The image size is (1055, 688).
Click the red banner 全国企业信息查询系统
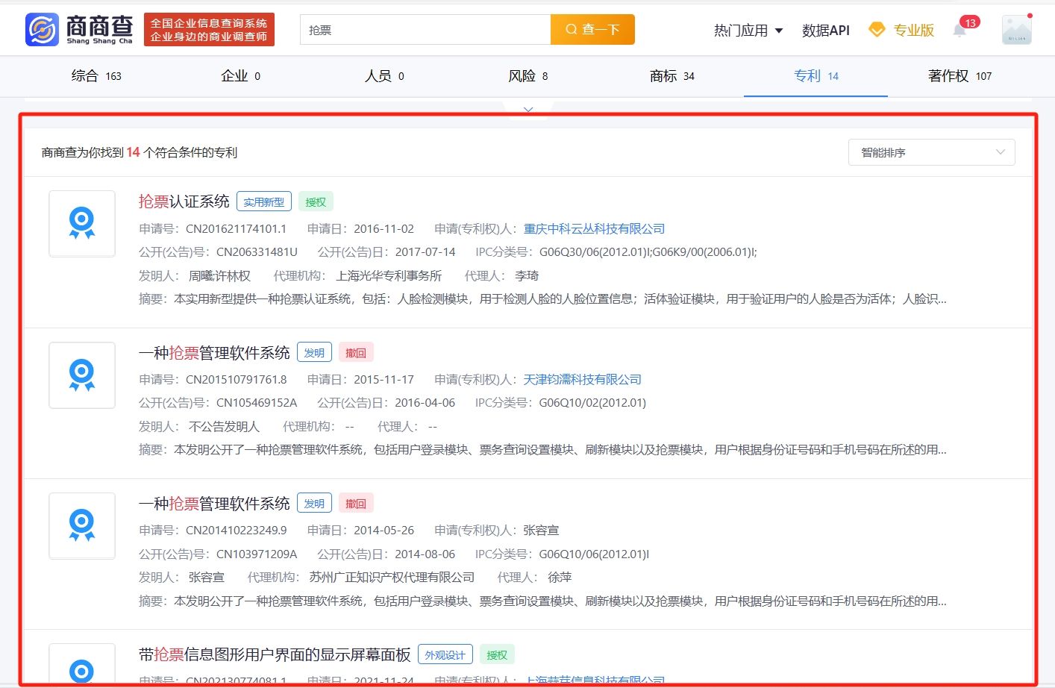pyautogui.click(x=209, y=30)
